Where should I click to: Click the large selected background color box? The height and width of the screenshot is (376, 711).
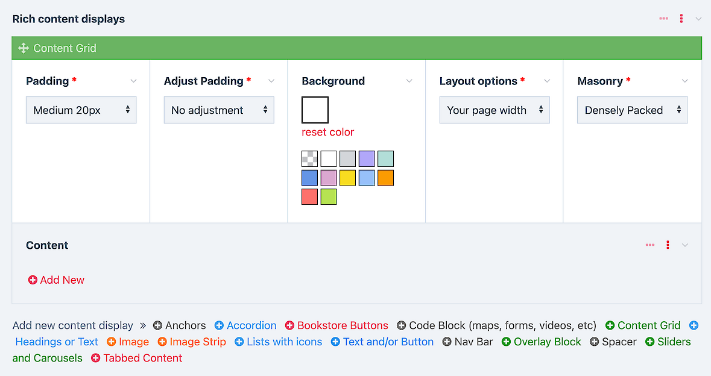coord(315,110)
